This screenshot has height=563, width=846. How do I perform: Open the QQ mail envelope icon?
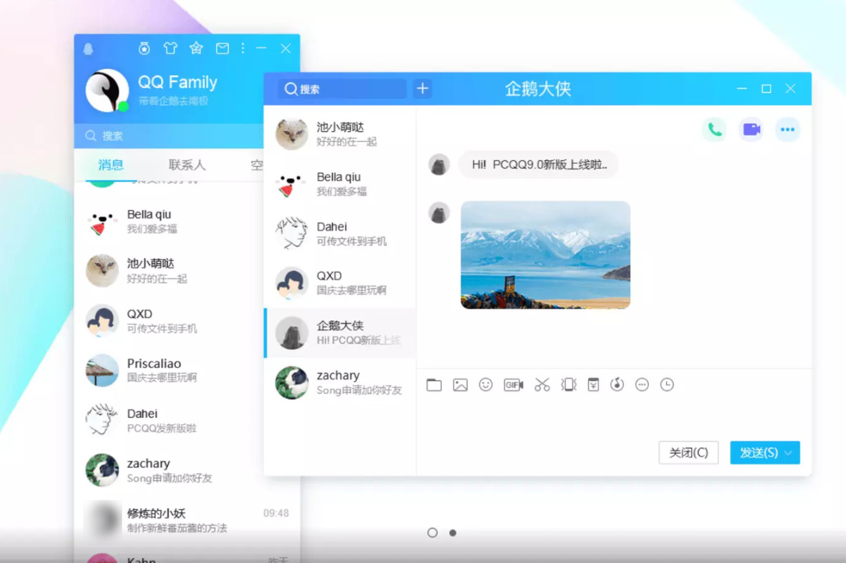[x=222, y=48]
